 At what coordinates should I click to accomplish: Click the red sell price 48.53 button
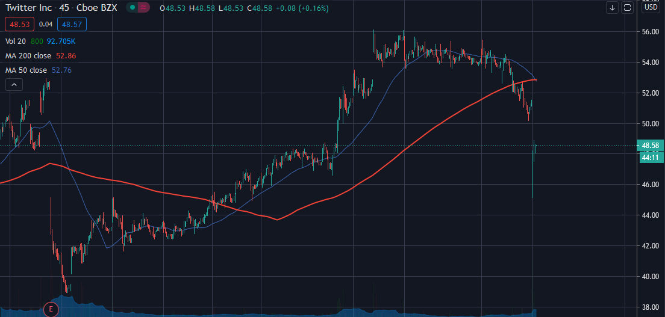pos(19,25)
